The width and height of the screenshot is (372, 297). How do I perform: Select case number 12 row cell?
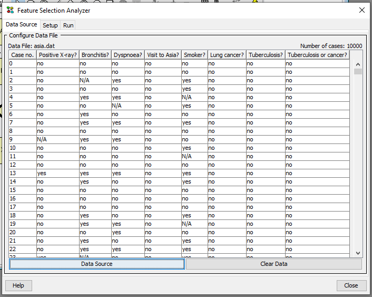point(23,165)
